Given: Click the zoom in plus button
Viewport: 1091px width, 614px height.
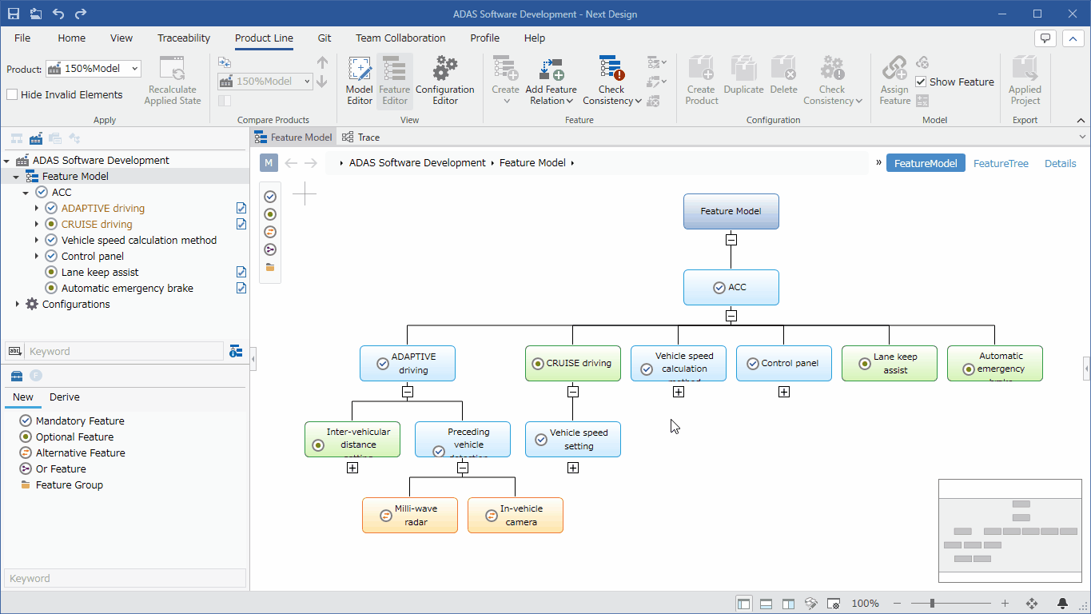Looking at the screenshot, I should click(1005, 604).
